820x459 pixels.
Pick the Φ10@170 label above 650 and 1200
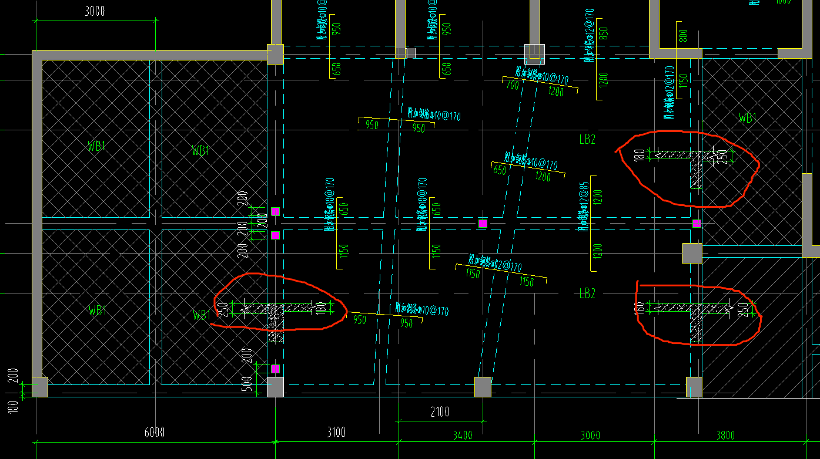point(531,160)
